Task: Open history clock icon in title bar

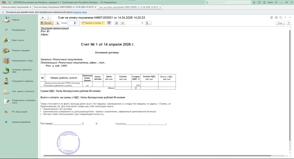Action: [x=259, y=2]
